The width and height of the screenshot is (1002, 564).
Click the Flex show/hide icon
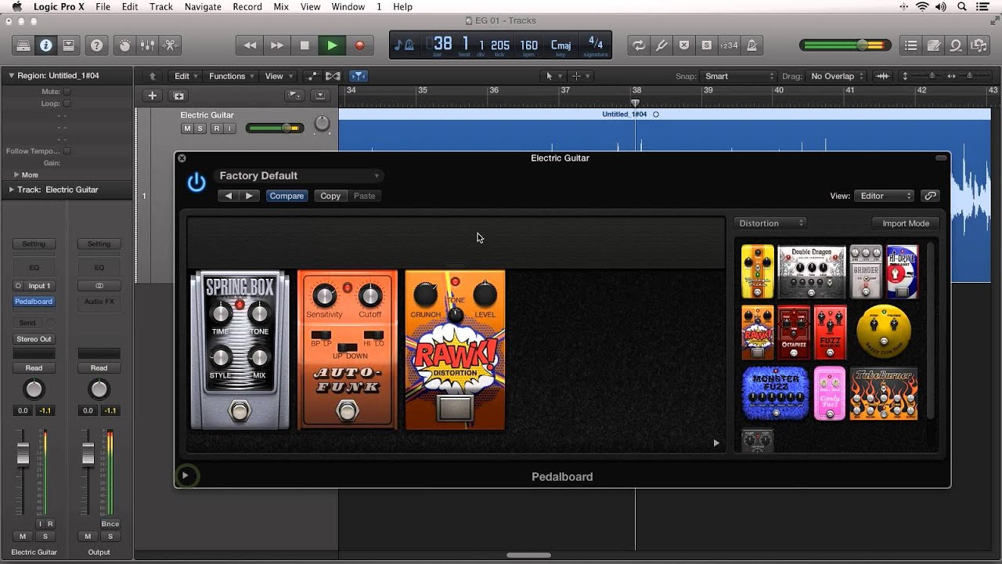333,76
